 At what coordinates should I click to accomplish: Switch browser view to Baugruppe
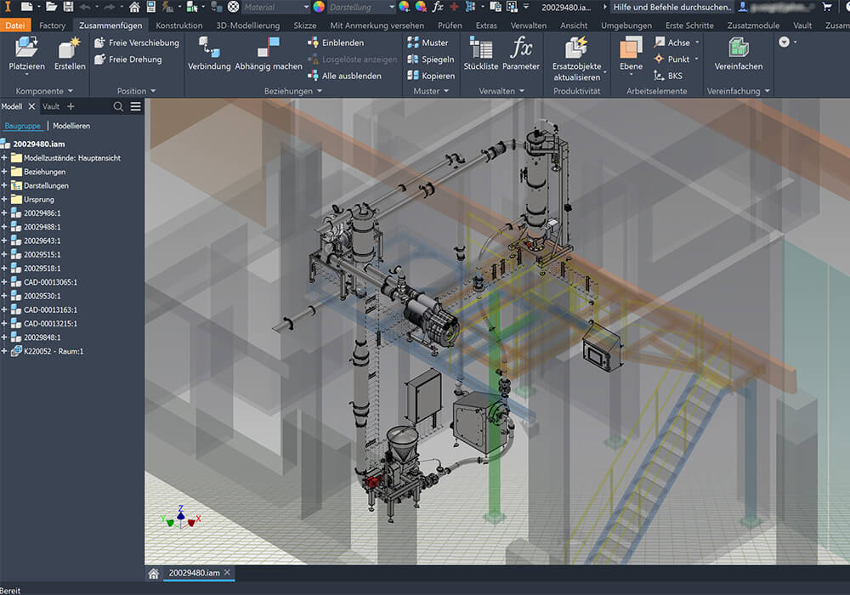point(22,127)
